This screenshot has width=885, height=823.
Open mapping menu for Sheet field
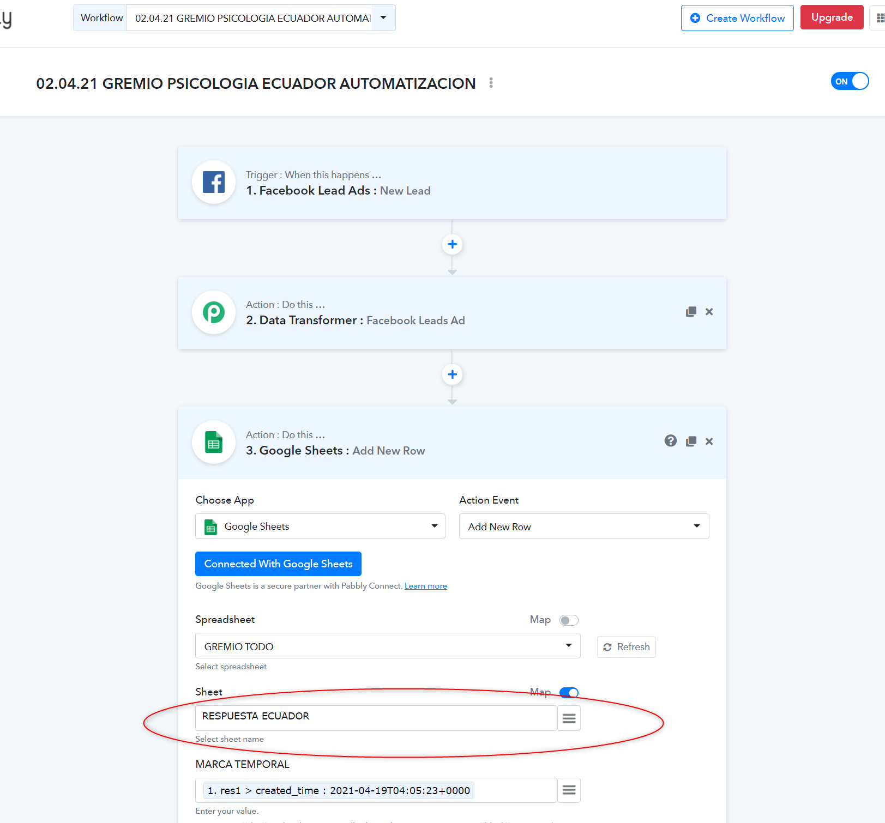(569, 718)
